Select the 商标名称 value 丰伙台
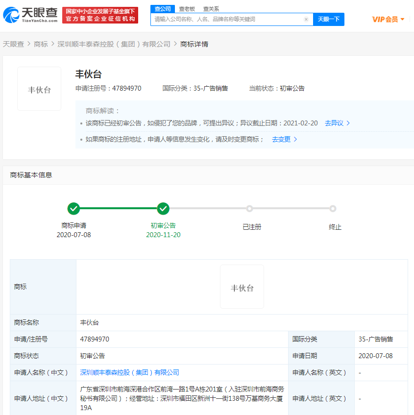 [90, 322]
